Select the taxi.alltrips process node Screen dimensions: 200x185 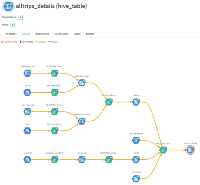[x=109, y=102]
